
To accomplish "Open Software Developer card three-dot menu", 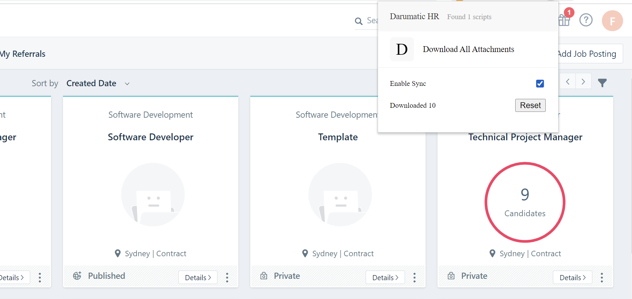I will coord(227,277).
